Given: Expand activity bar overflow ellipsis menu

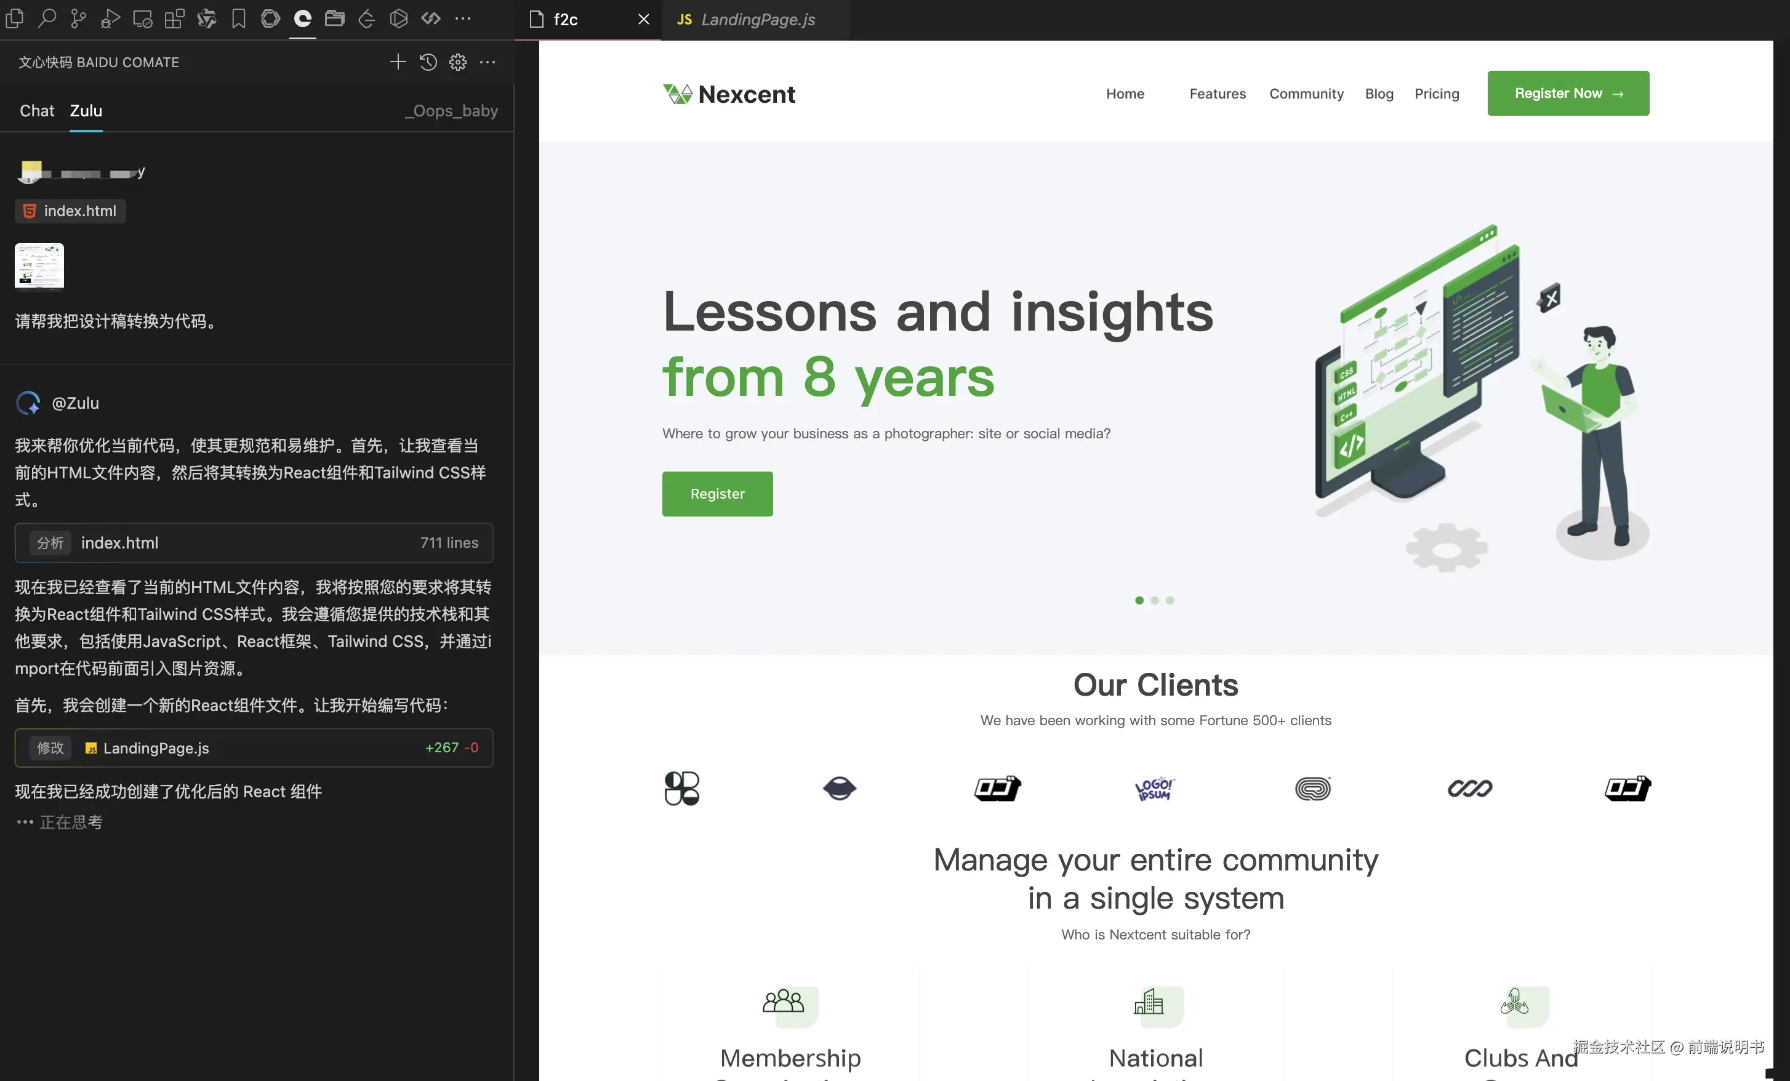Looking at the screenshot, I should [463, 19].
